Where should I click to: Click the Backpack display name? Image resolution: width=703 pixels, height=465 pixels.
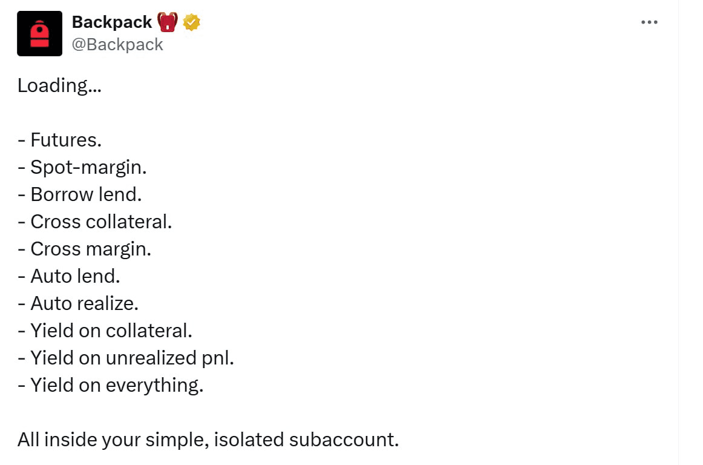[x=112, y=22]
